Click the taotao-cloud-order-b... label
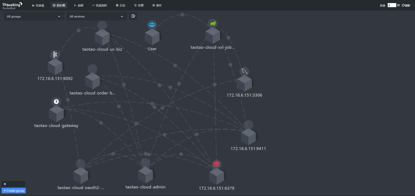 92,93
